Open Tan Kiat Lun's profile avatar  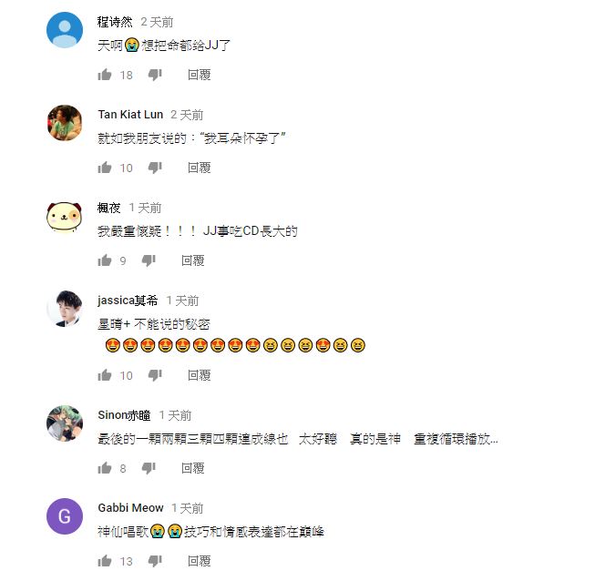[x=65, y=123]
